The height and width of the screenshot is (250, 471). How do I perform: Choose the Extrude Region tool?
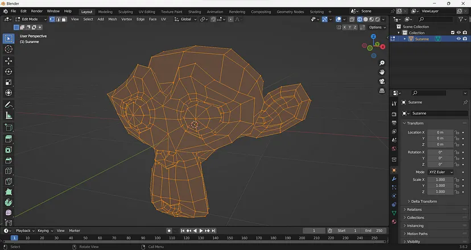click(x=9, y=139)
